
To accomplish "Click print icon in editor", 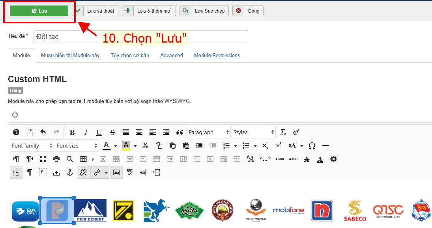I will coord(56,159).
